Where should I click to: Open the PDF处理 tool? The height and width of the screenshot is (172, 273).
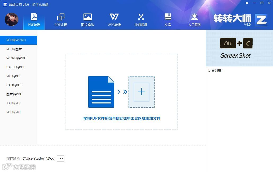(x=61, y=20)
